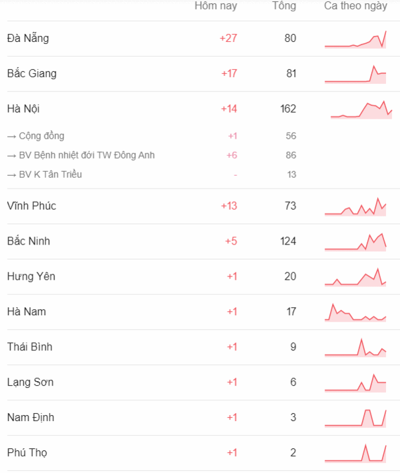Collapse the Hà Nội province row

203,109
